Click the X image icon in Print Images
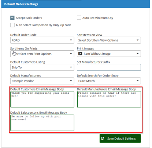The height and width of the screenshot is (148, 152). 80,54
